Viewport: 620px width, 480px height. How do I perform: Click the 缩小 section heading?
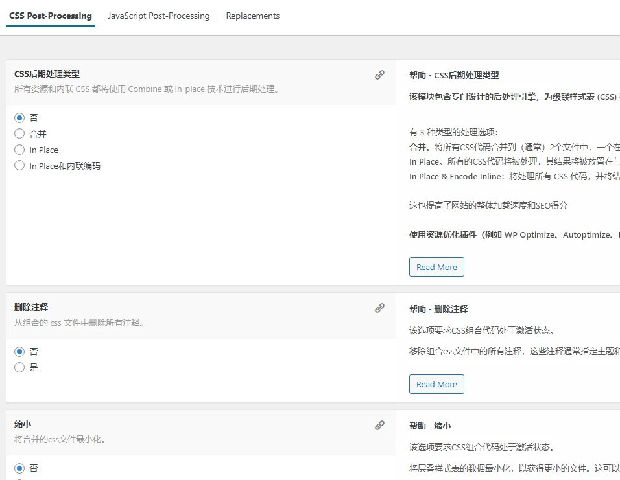click(22, 424)
